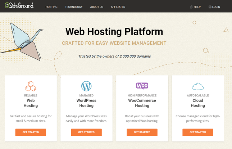Open the Technology menu
The width and height of the screenshot is (232, 149).
click(x=73, y=7)
